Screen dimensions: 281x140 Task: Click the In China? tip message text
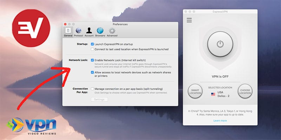(x=220, y=113)
